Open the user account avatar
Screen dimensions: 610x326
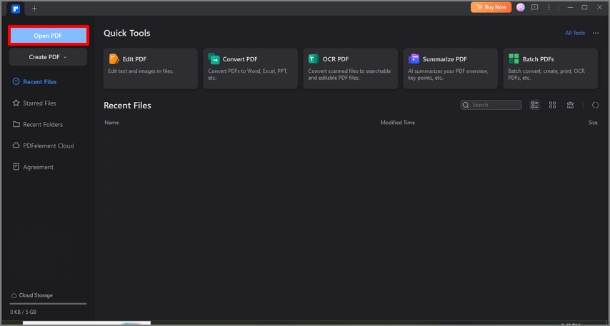[521, 7]
